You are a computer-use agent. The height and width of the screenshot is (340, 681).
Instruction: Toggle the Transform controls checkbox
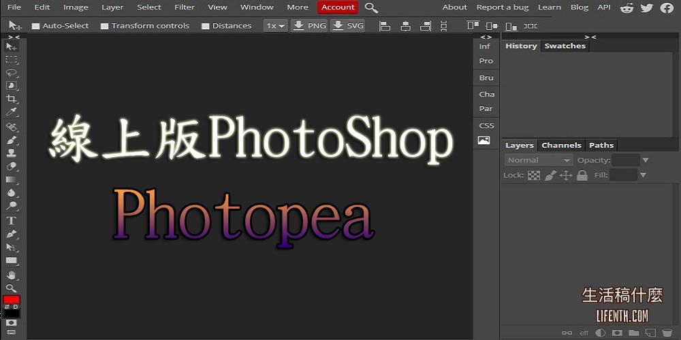[104, 26]
